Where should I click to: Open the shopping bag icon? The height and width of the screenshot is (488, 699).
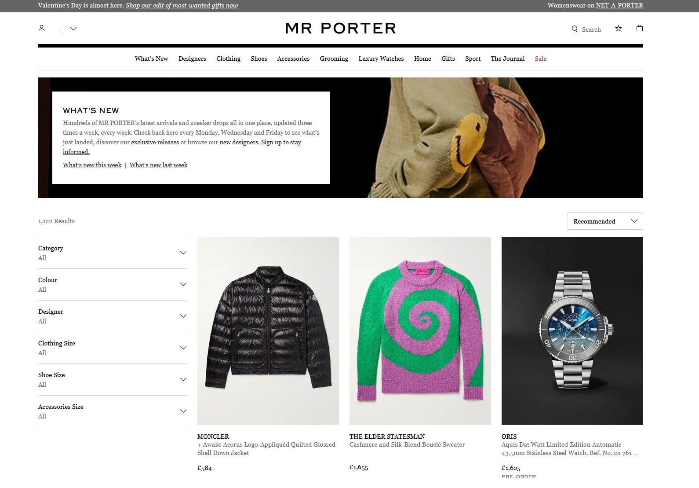[640, 28]
